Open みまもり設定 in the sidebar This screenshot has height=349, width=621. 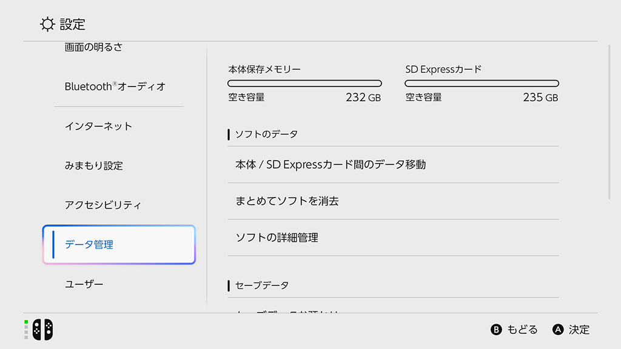94,165
